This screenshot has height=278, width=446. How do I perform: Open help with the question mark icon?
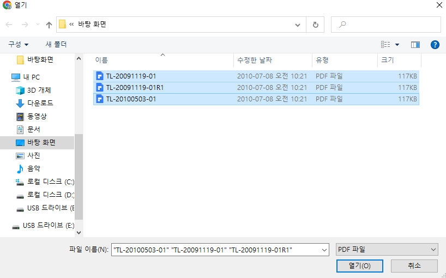(x=435, y=45)
